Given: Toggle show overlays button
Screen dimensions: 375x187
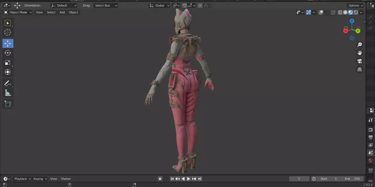Looking at the screenshot, I should pyautogui.click(x=321, y=12).
